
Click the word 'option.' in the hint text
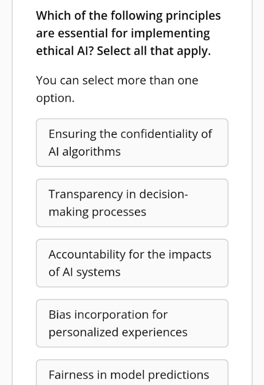[x=55, y=98]
